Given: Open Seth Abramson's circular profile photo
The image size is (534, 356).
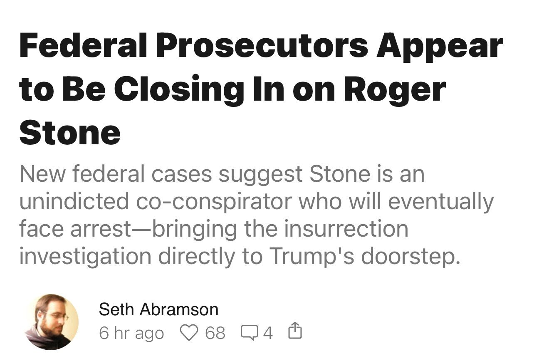Looking at the screenshot, I should [x=52, y=321].
